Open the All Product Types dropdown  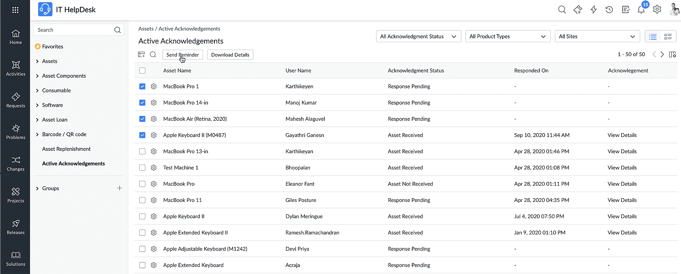point(507,37)
